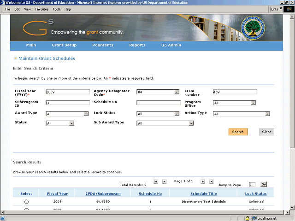Screen dimensions: 295x221
Task: Sort results by Schedule No column
Action: [150, 193]
